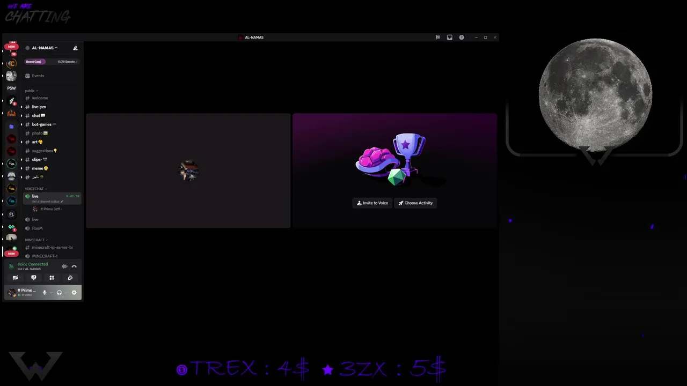
Task: Select # Prime 3zff voice participant
Action: point(52,209)
